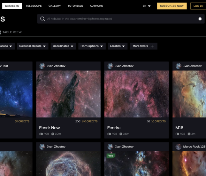
Task: Click the M16 title
Action: (x=179, y=128)
